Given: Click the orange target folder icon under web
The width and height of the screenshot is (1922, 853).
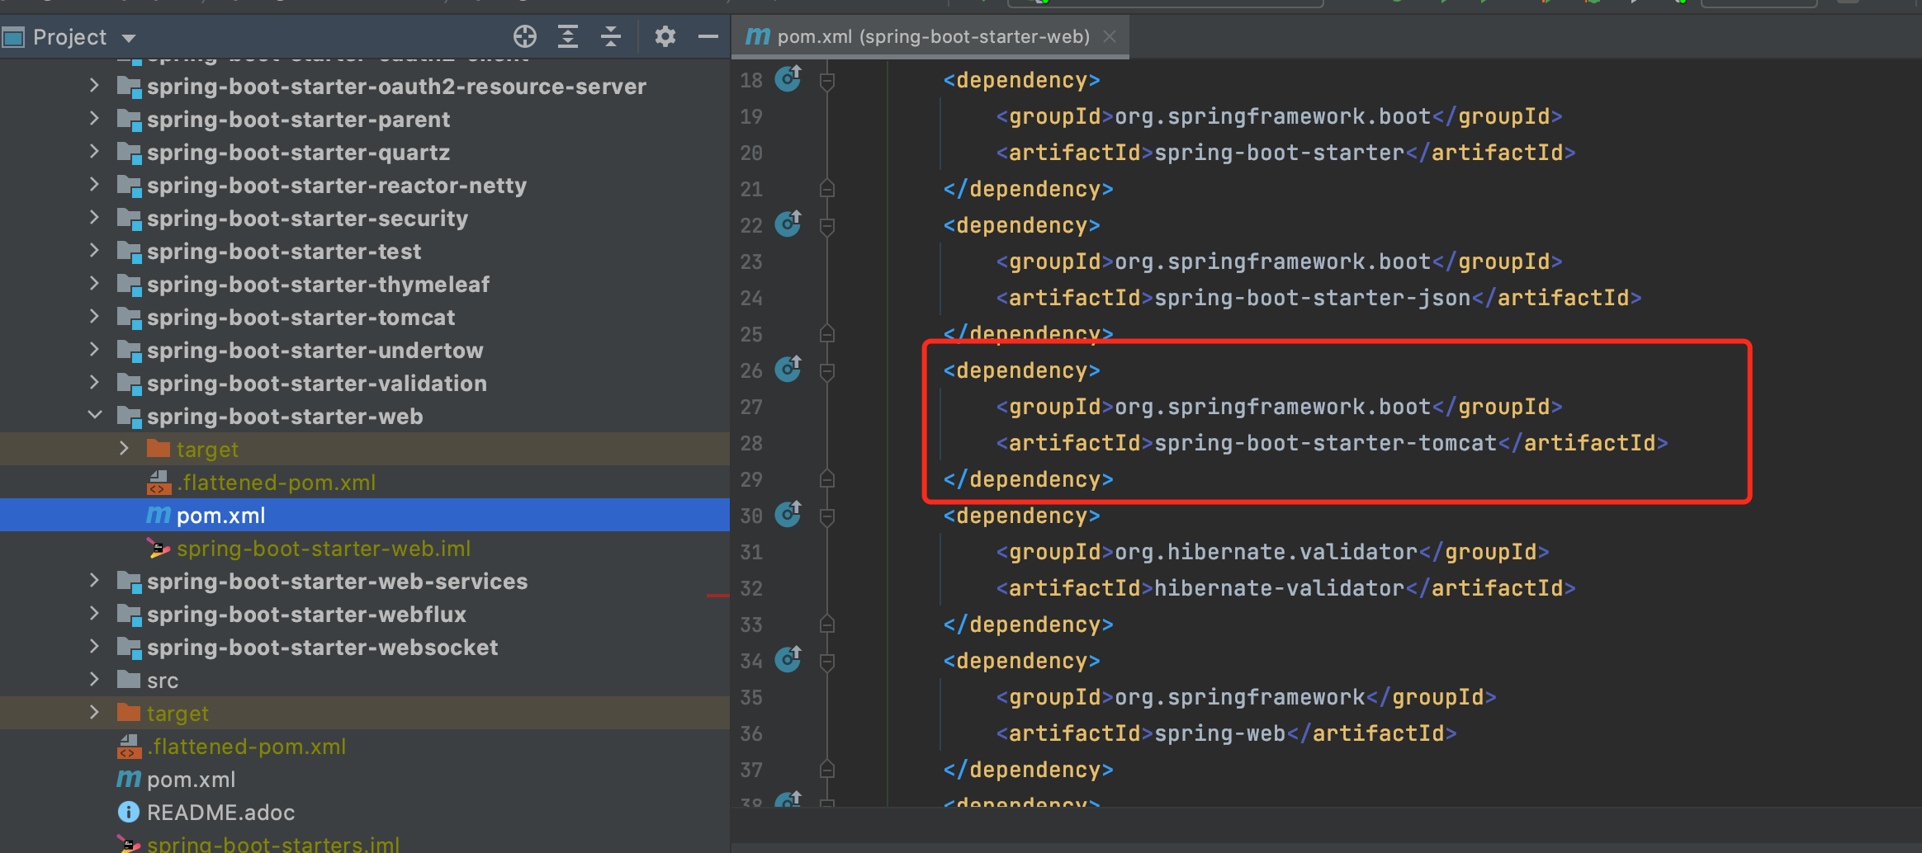Looking at the screenshot, I should (158, 448).
